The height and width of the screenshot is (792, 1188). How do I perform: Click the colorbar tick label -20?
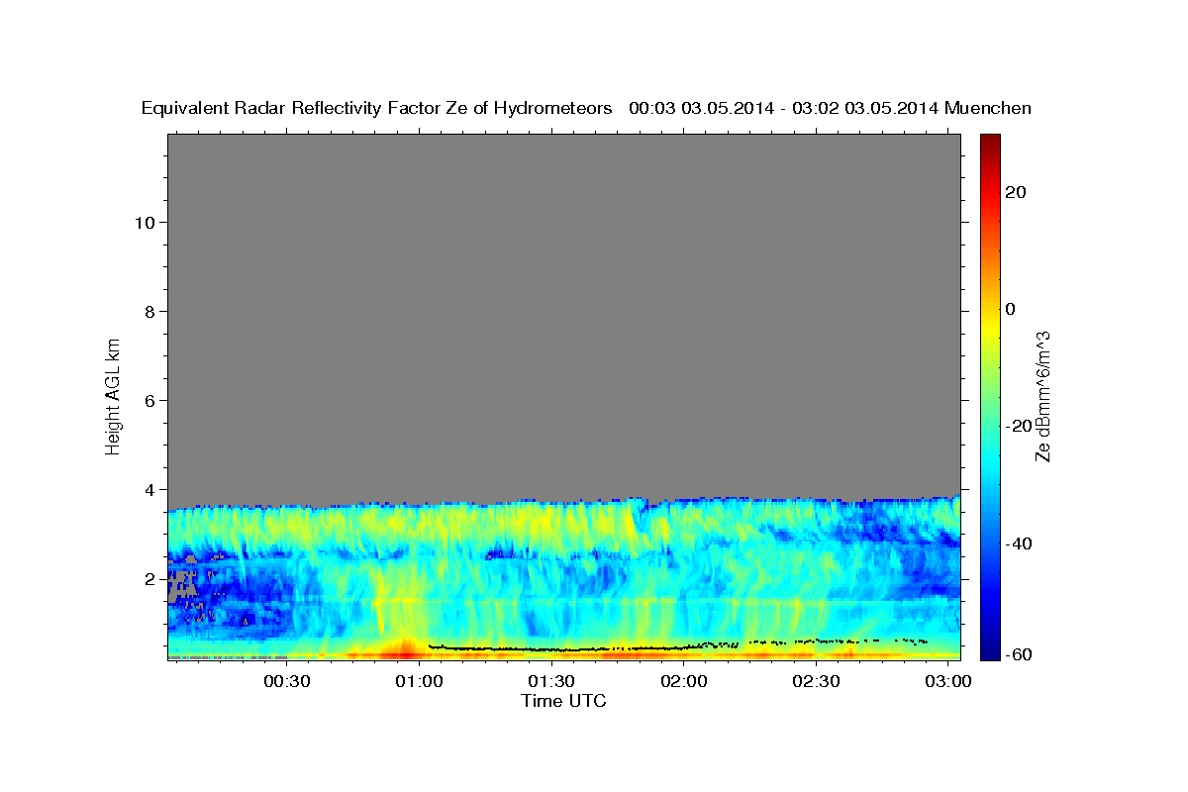[x=1019, y=426]
